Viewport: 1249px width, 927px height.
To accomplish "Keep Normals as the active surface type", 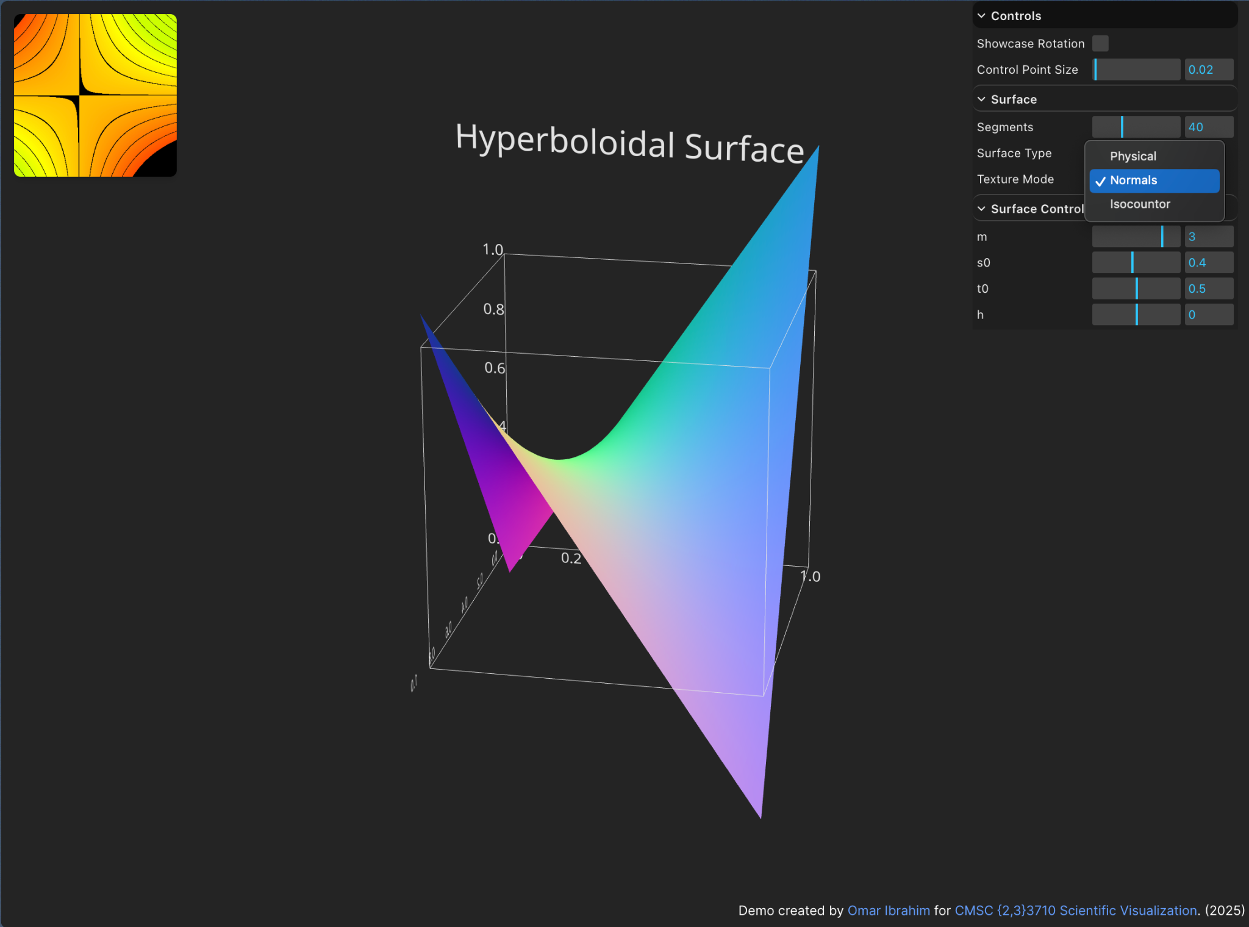I will (1133, 180).
